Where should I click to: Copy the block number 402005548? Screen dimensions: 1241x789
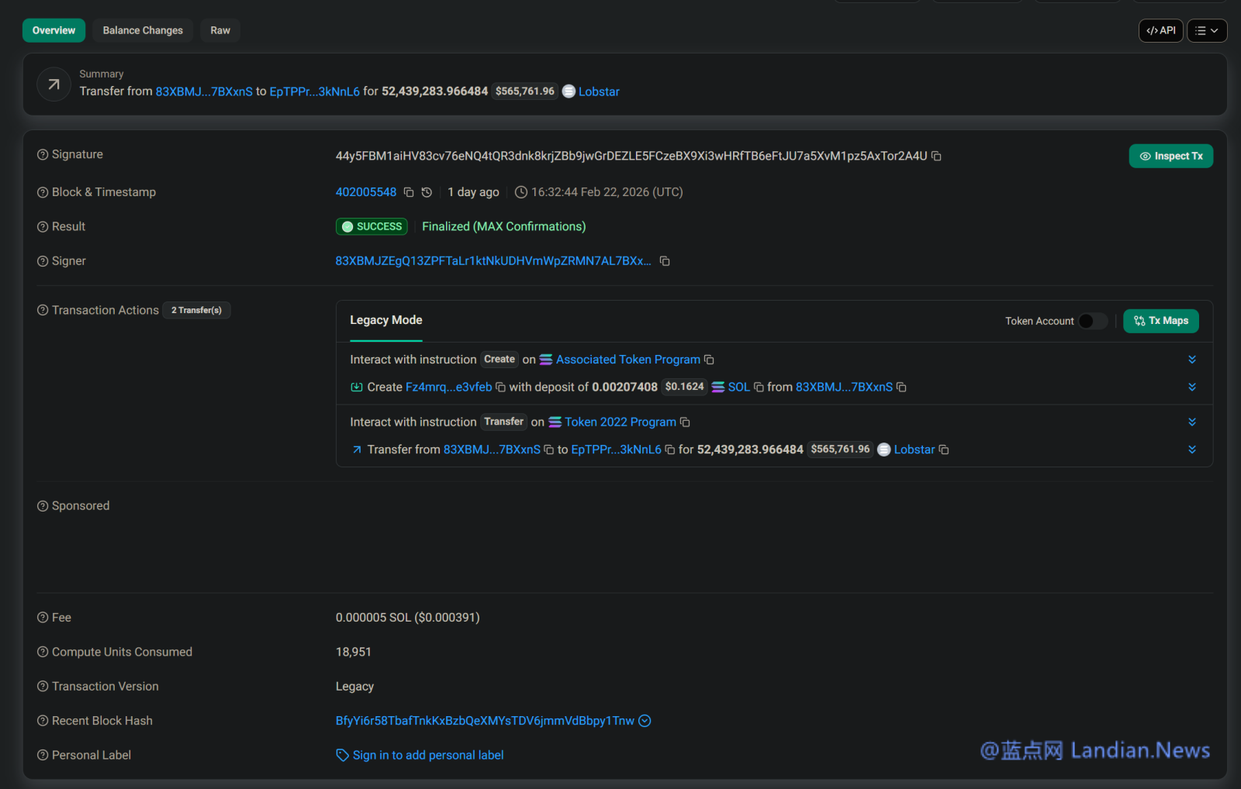click(409, 192)
